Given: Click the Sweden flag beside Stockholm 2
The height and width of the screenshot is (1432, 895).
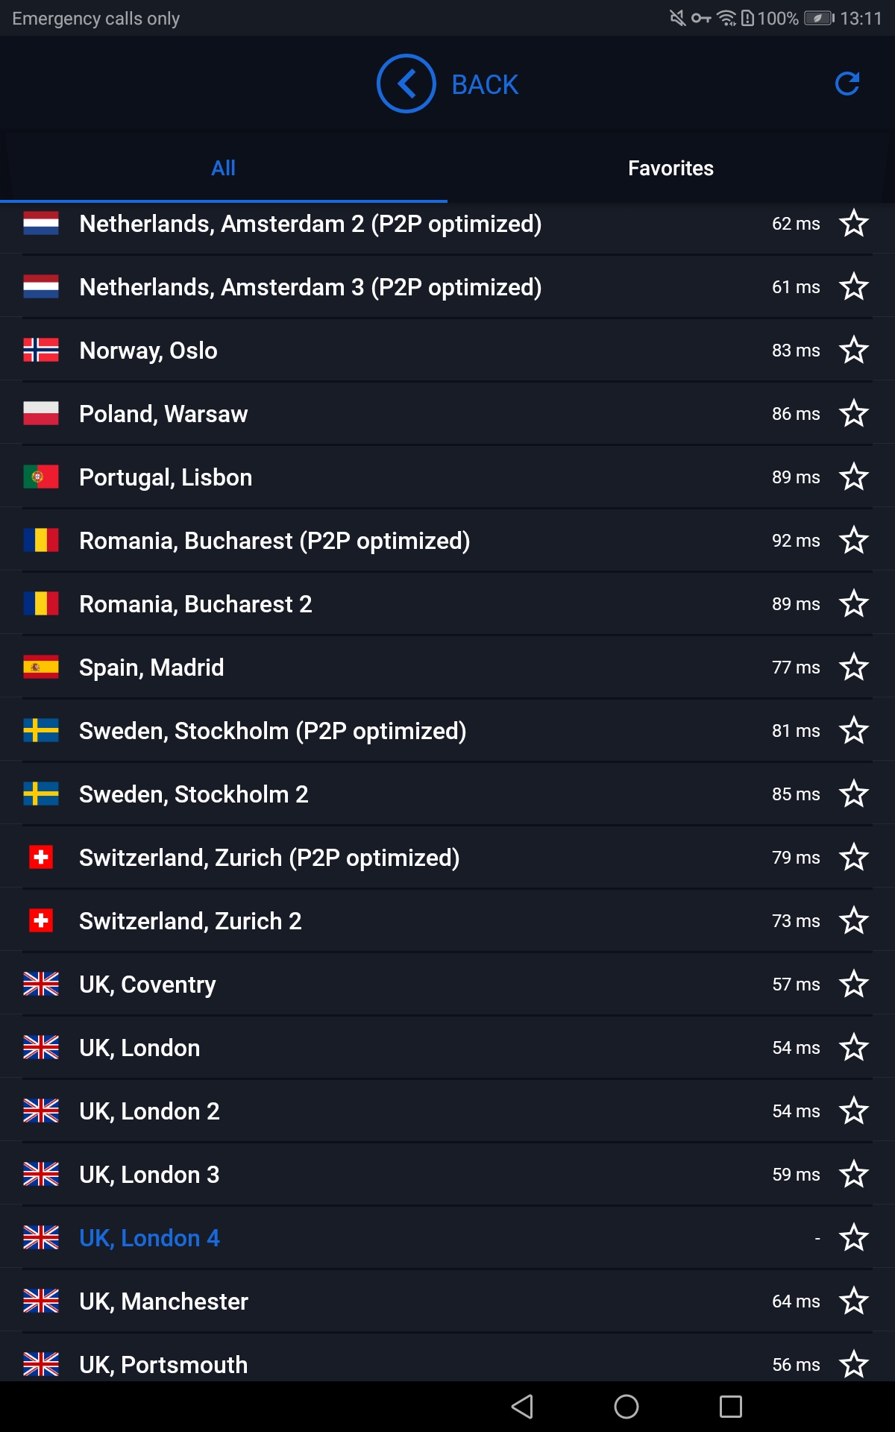Looking at the screenshot, I should 41,794.
